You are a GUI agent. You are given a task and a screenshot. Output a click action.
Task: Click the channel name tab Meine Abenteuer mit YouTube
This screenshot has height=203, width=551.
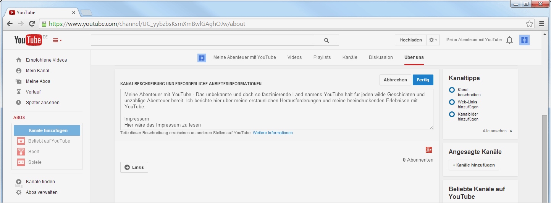244,57
